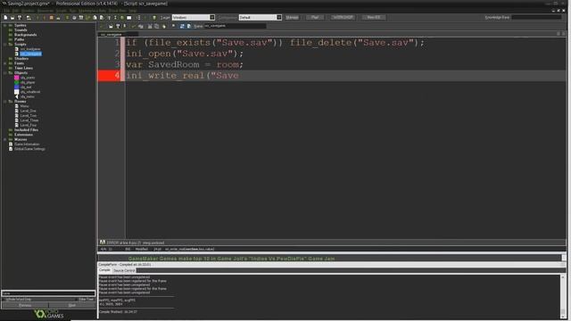Click the Create Script resource toolbar icon

[x=95, y=18]
